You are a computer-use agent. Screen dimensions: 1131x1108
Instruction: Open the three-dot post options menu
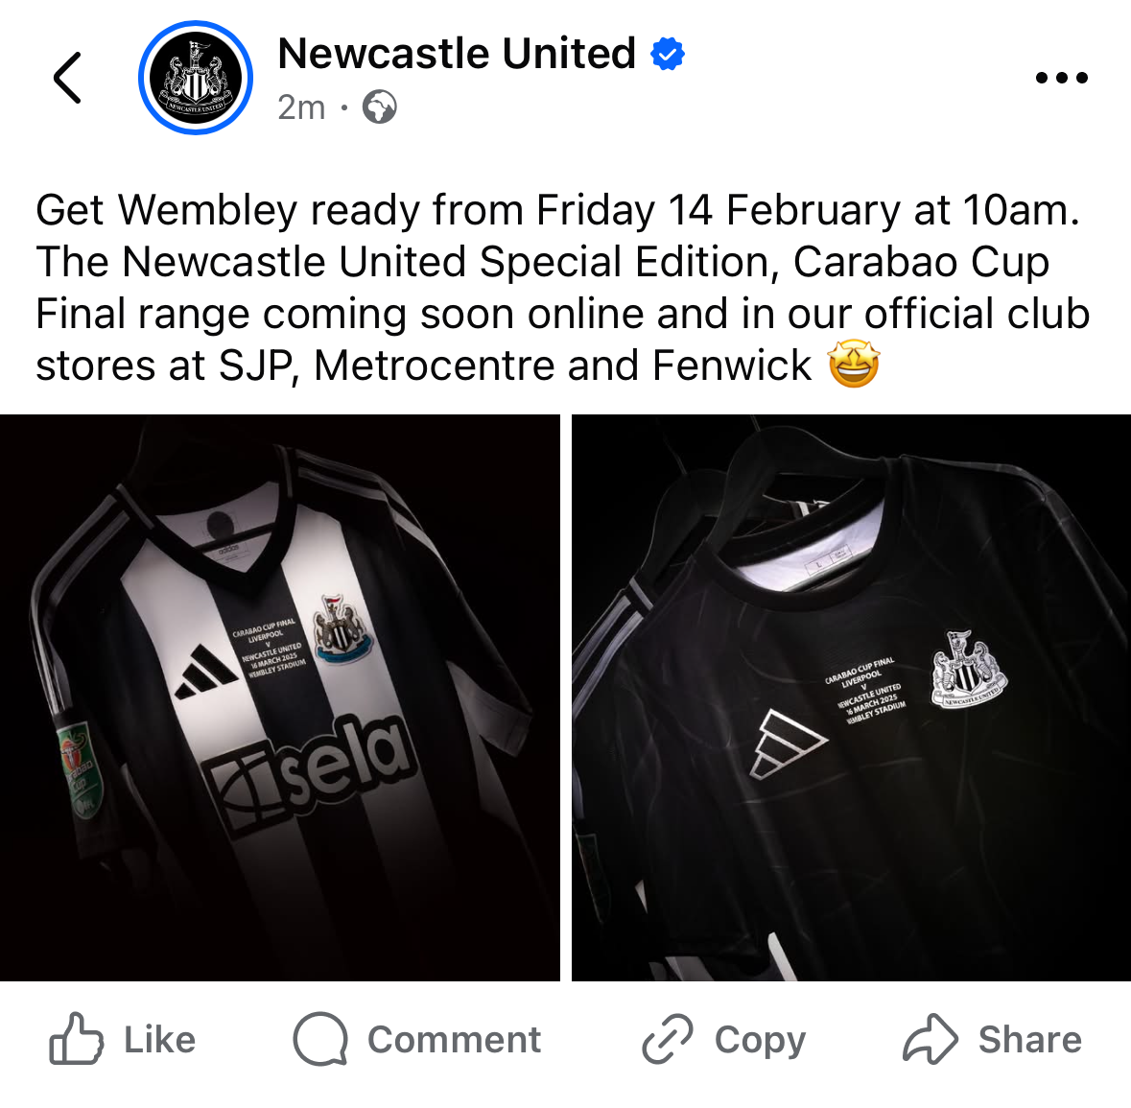point(1062,77)
